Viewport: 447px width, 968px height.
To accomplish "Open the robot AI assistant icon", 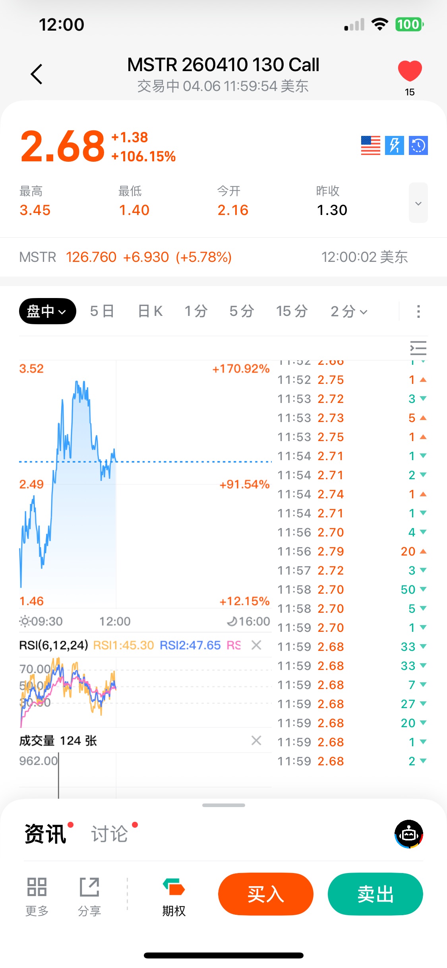I will [408, 834].
